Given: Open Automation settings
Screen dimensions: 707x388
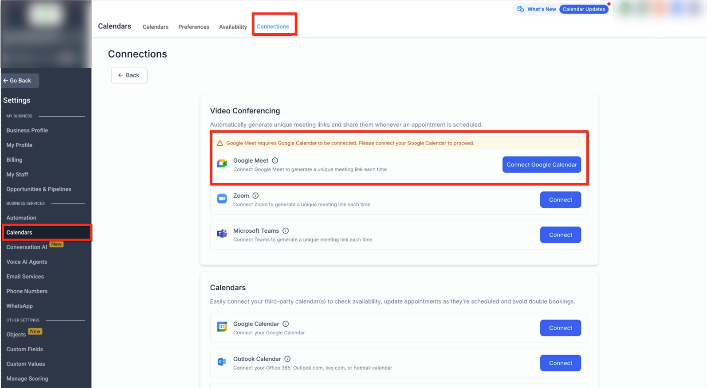Looking at the screenshot, I should 21,218.
